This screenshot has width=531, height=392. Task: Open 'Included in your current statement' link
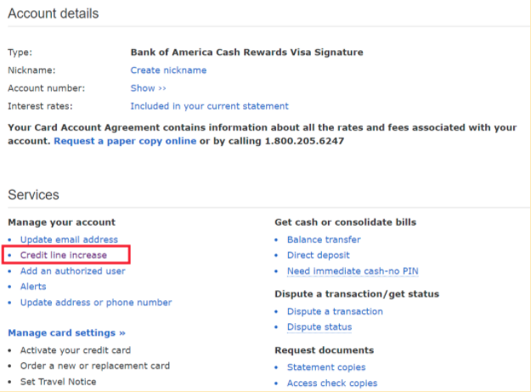tap(209, 106)
